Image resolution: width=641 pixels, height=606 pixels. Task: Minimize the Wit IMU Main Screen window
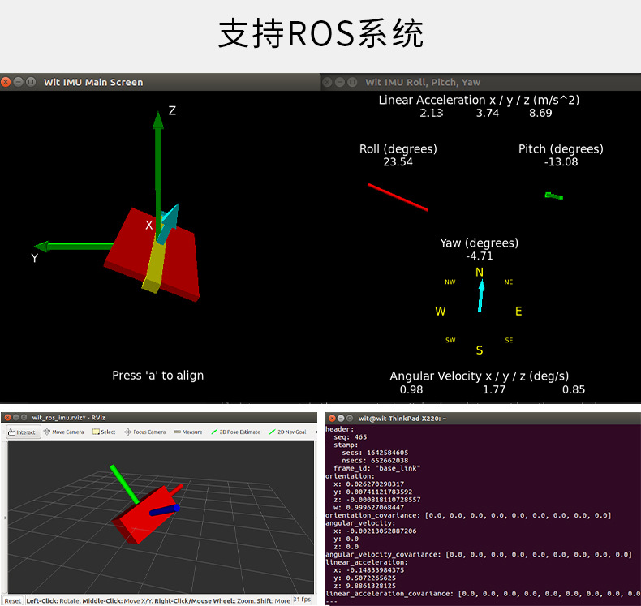(x=19, y=82)
